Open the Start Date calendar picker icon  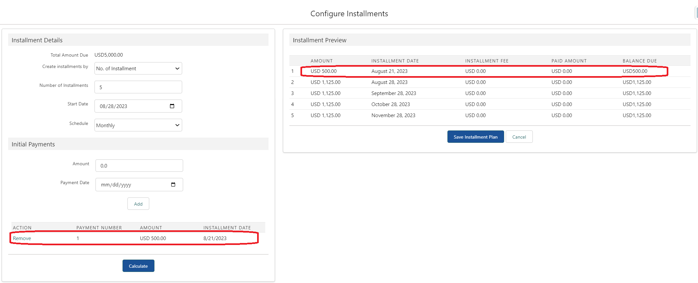(172, 106)
